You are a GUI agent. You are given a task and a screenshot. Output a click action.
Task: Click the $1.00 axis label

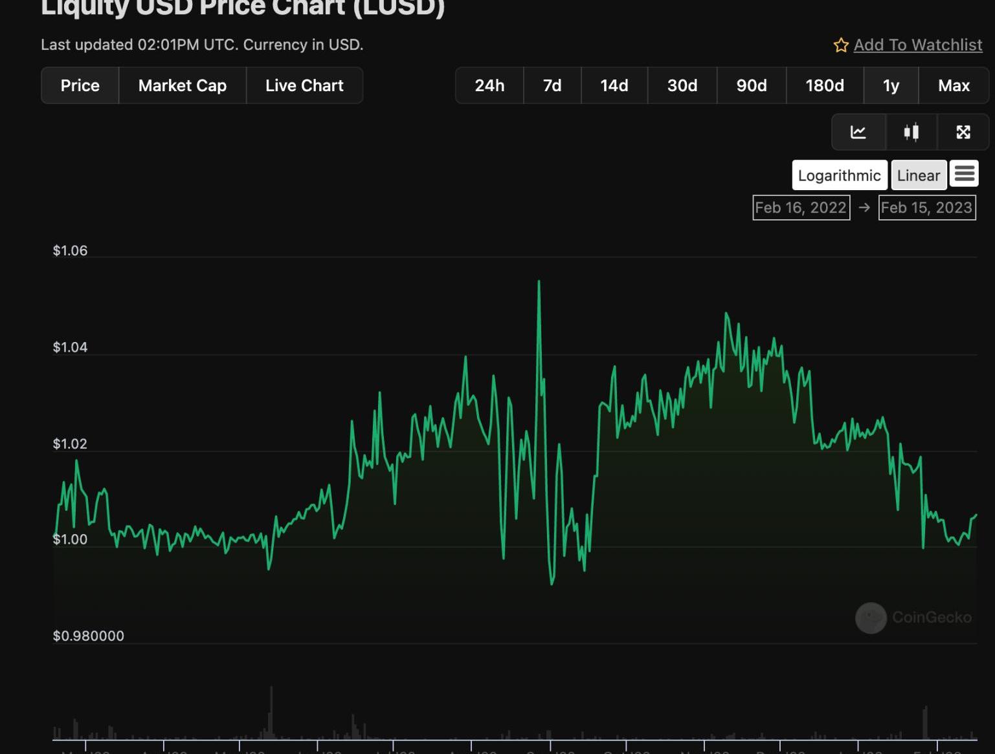tap(70, 539)
